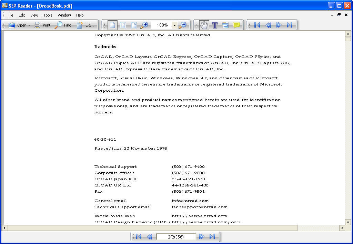Screen dimensions: 353x244
Task: Go to next page in top toolbar
Action: (x=279, y=25)
